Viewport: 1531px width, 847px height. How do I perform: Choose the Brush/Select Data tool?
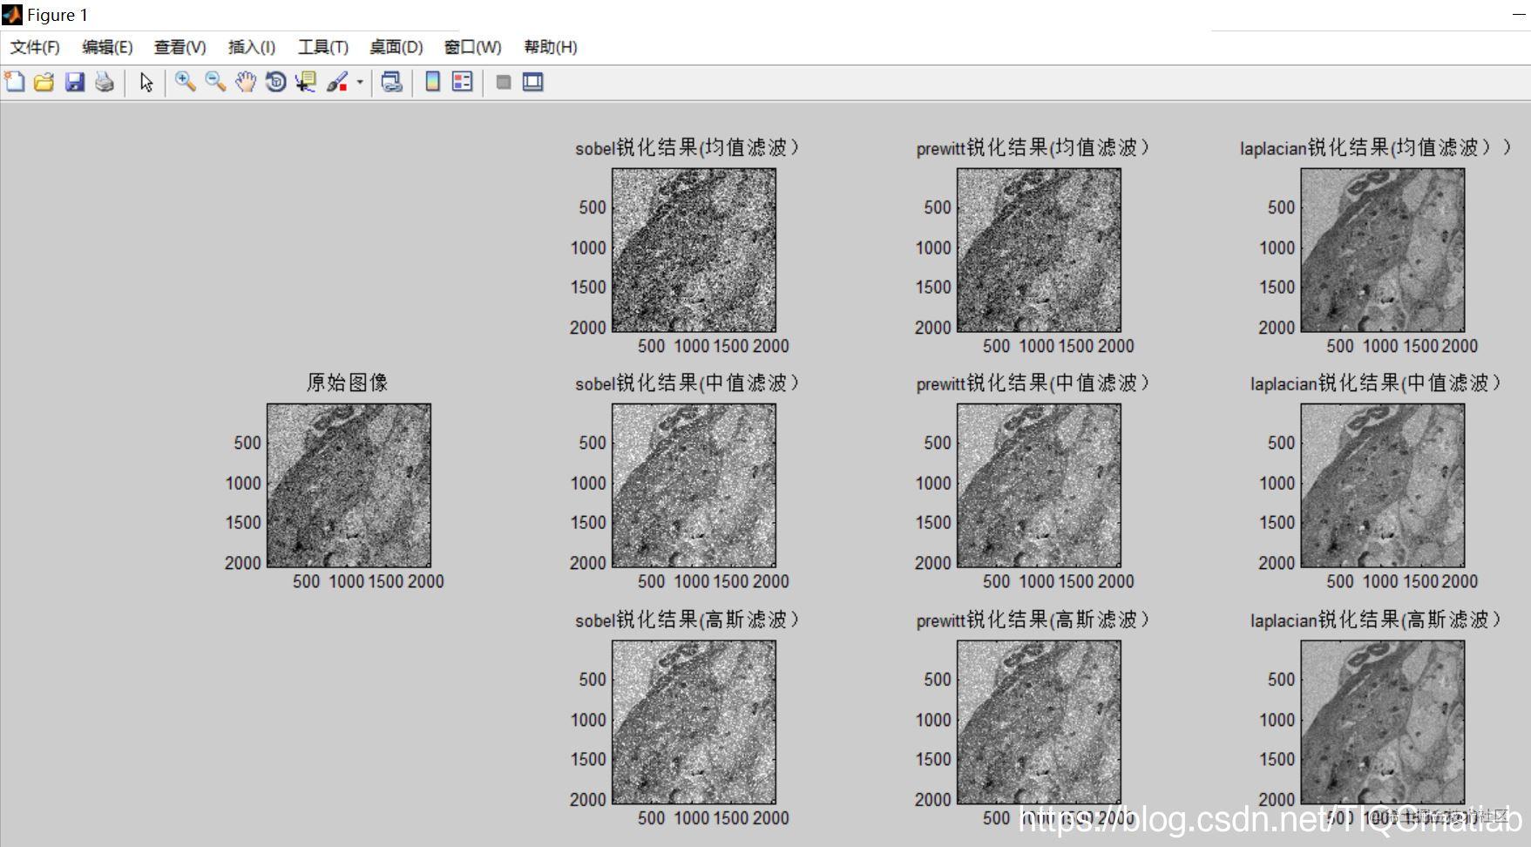pos(337,82)
